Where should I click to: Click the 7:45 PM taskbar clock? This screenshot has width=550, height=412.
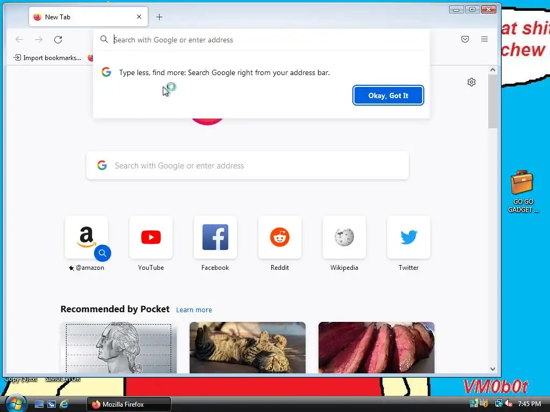[x=529, y=404]
